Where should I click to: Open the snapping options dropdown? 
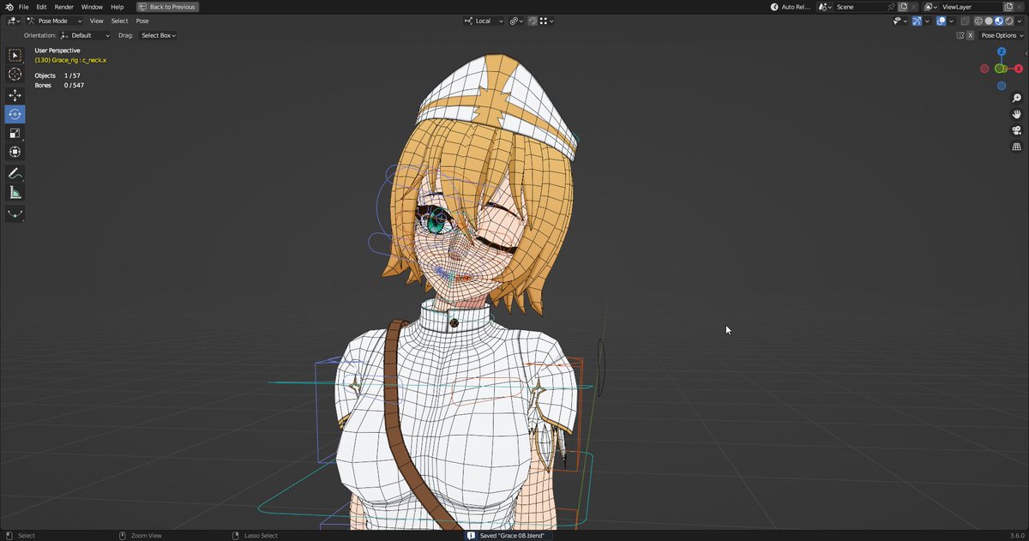click(547, 21)
